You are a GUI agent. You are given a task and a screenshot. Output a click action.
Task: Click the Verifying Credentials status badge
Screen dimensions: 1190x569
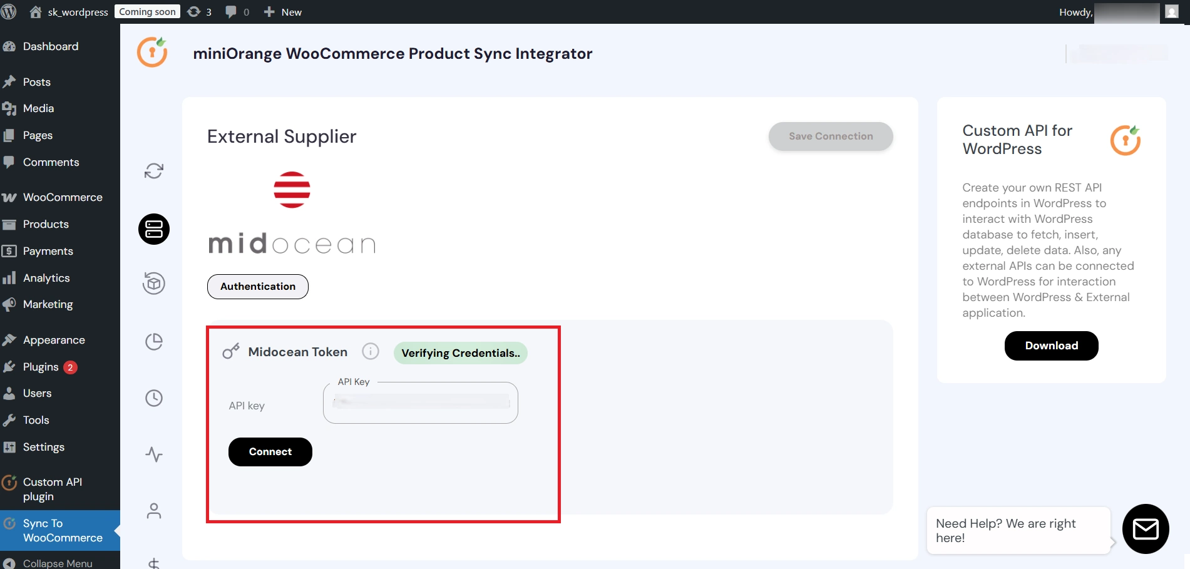pos(461,353)
